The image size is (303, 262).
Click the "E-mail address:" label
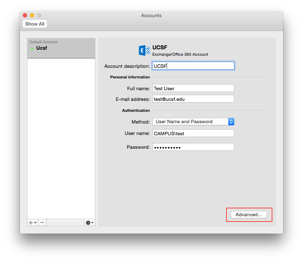[x=132, y=99]
